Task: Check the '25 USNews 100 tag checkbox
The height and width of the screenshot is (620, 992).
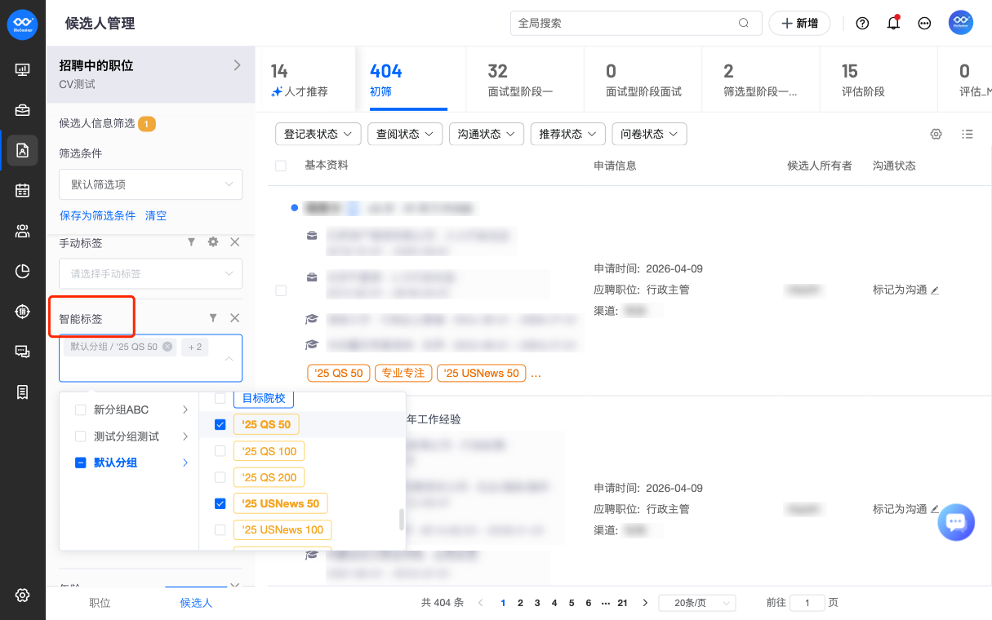Action: coord(220,529)
